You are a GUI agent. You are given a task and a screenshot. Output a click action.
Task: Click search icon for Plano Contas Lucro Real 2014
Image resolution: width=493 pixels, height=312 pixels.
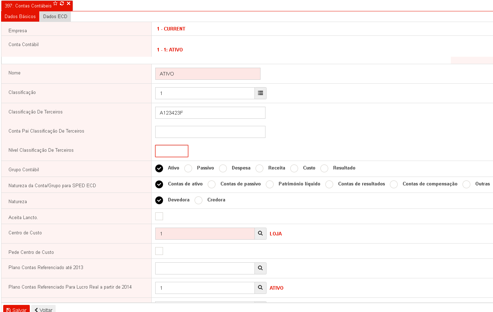coord(260,288)
